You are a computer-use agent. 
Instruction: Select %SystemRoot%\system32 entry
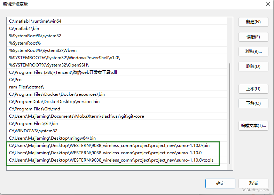click(117, 36)
